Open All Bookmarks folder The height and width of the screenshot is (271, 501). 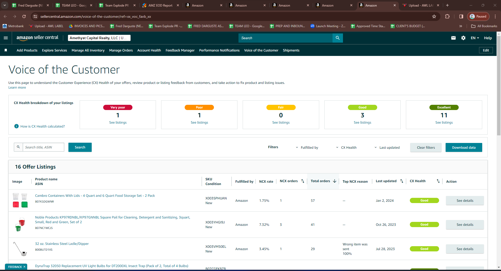tap(484, 26)
